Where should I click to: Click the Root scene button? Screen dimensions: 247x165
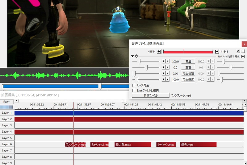click(x=6, y=102)
